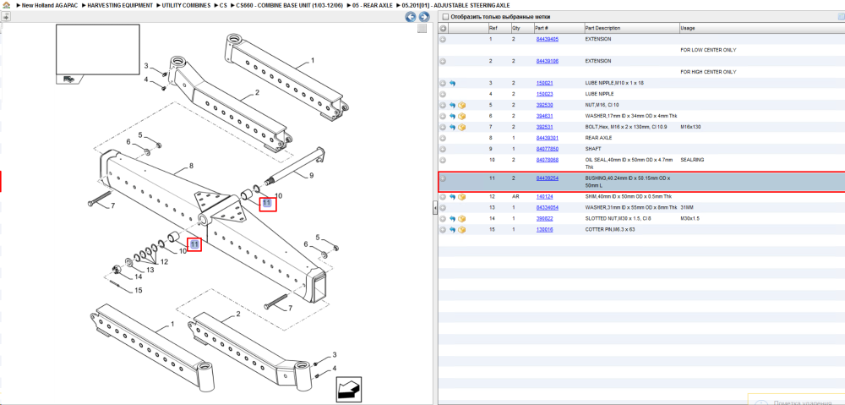
Task: Click package box icon for WASHER 17mm row
Action: pos(462,116)
